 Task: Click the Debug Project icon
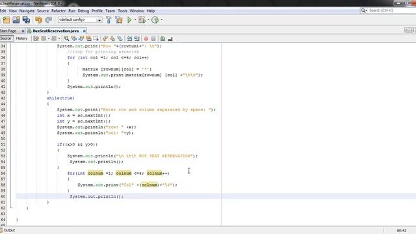pyautogui.click(x=142, y=20)
